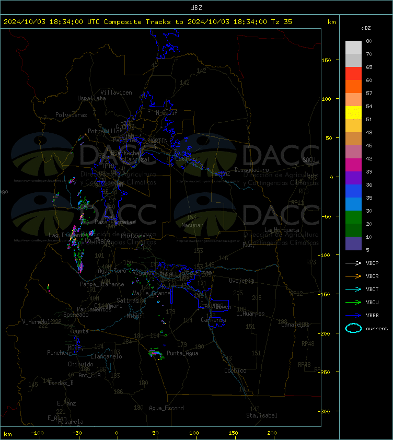Image resolution: width=393 pixels, height=440 pixels.
Task: Click the Pampa_Diamante map label
Action: 102,284
